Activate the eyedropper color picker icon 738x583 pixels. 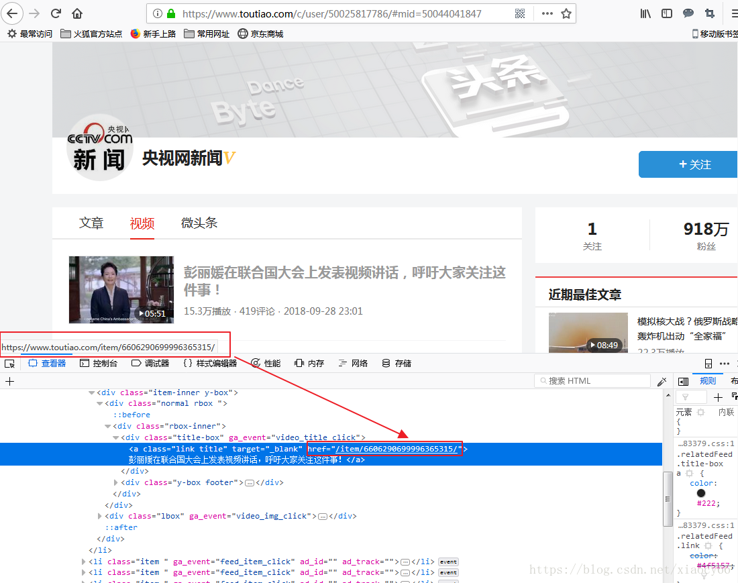pyautogui.click(x=662, y=381)
